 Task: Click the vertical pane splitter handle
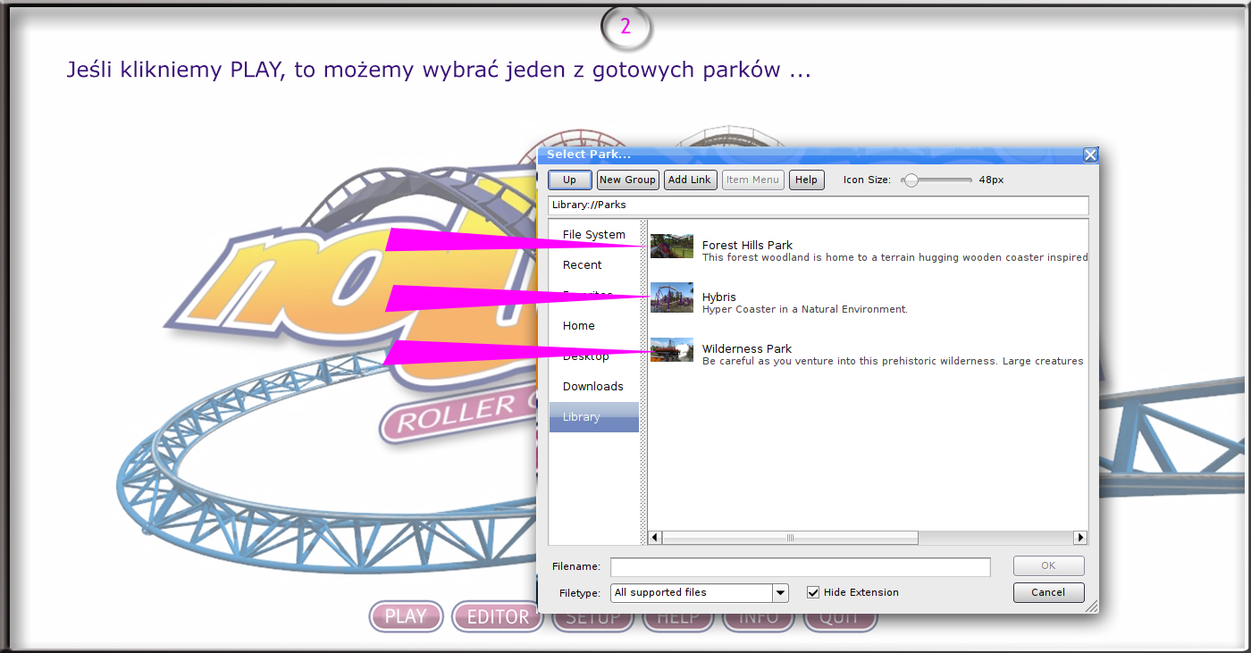point(643,382)
